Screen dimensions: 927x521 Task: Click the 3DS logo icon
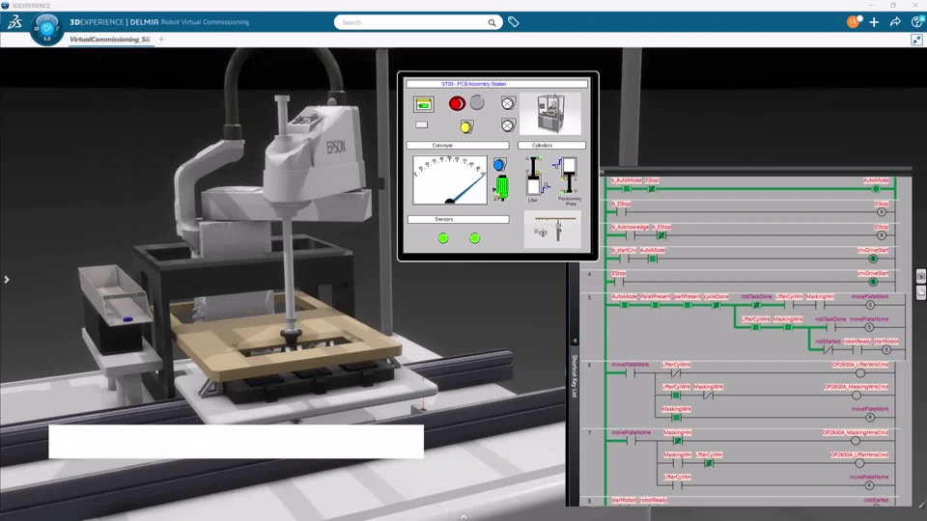point(14,22)
